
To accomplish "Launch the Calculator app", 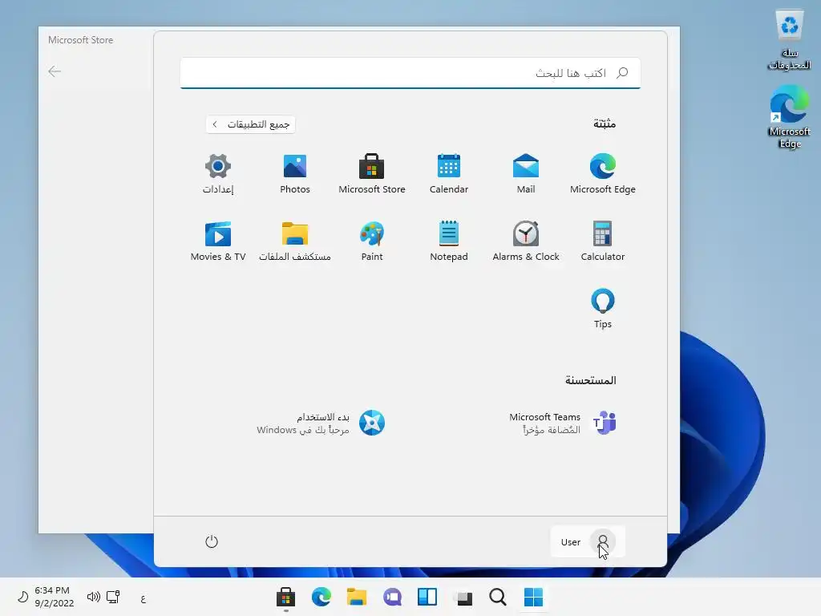I will tap(603, 241).
